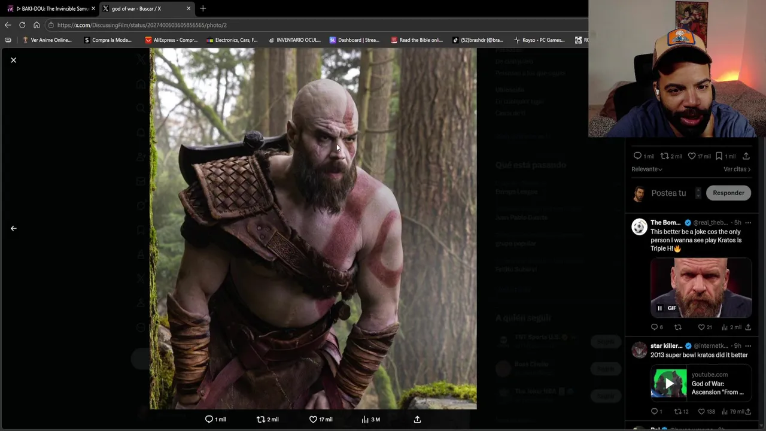This screenshot has width=766, height=431.
Task: Open your profile avatar beside reply field
Action: (x=639, y=193)
